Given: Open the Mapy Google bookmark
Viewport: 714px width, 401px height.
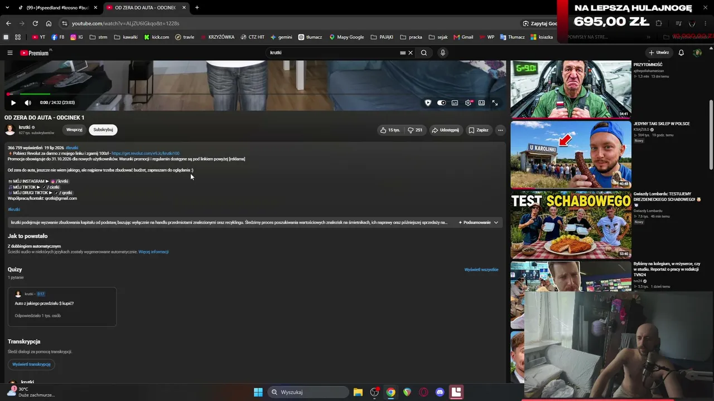Looking at the screenshot, I should point(346,37).
